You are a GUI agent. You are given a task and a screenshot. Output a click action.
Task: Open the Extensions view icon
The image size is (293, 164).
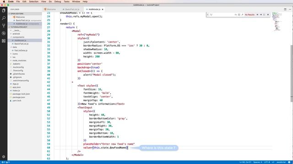pyautogui.click(x=4, y=41)
